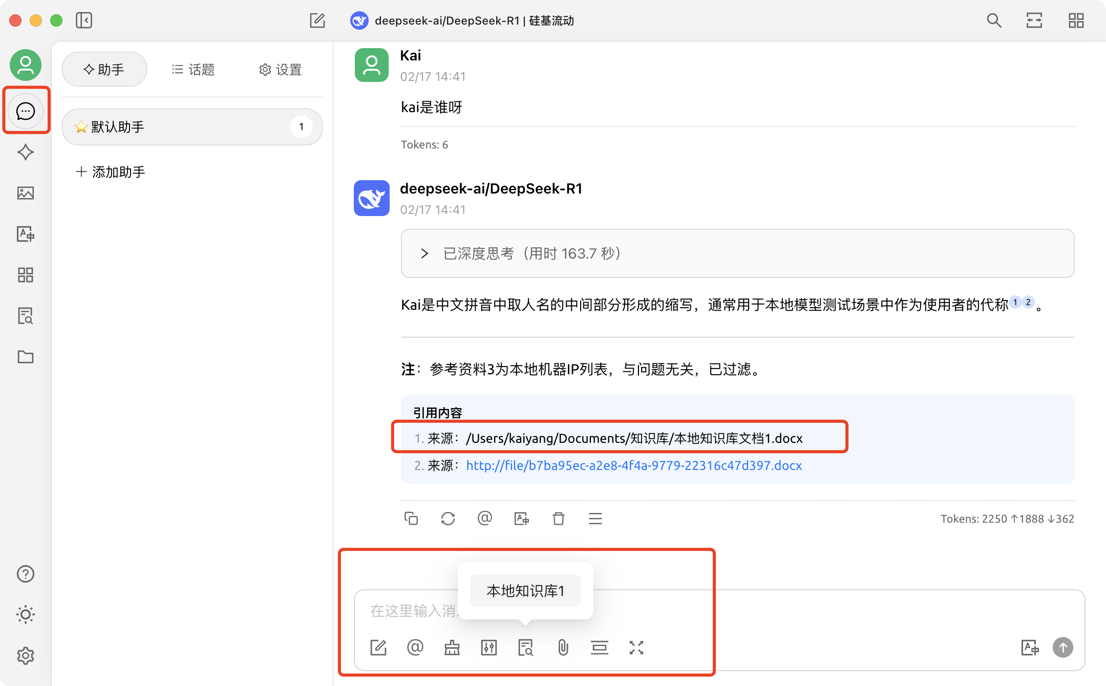Open the b7ba95ec docx source link
Image resolution: width=1106 pixels, height=686 pixels.
634,465
